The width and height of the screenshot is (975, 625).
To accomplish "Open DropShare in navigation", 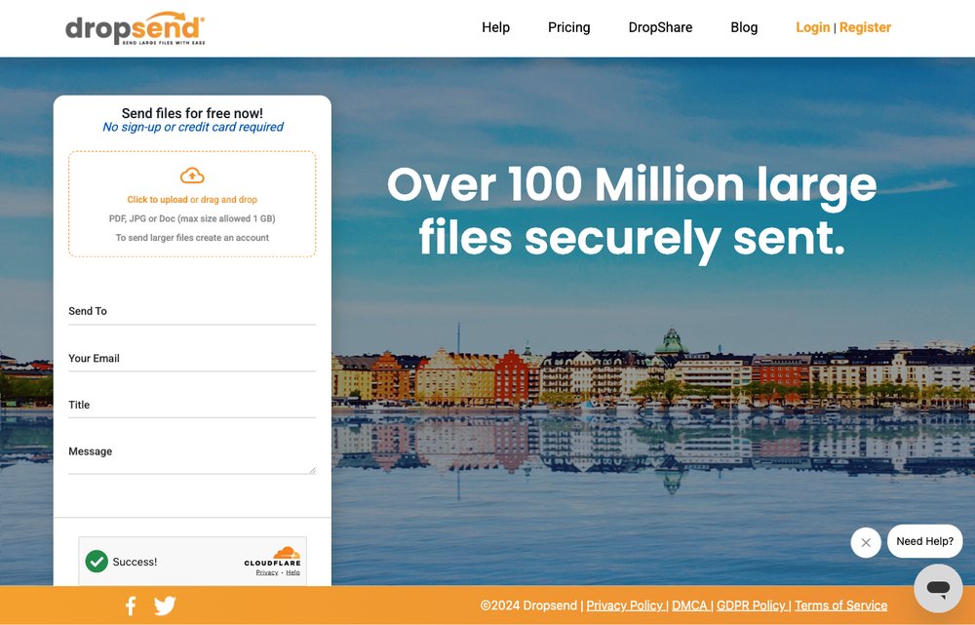I will [660, 27].
